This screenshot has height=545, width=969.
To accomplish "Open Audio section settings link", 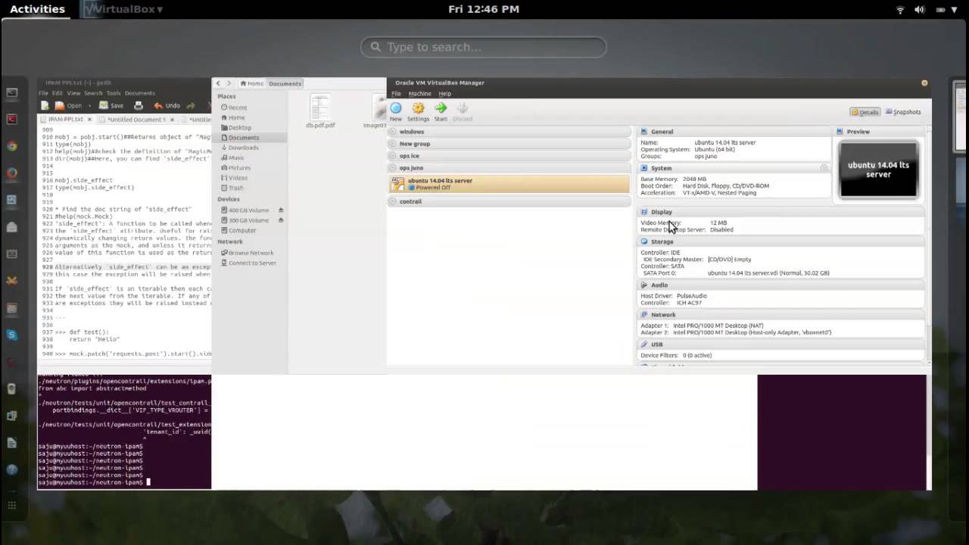I will tap(659, 285).
